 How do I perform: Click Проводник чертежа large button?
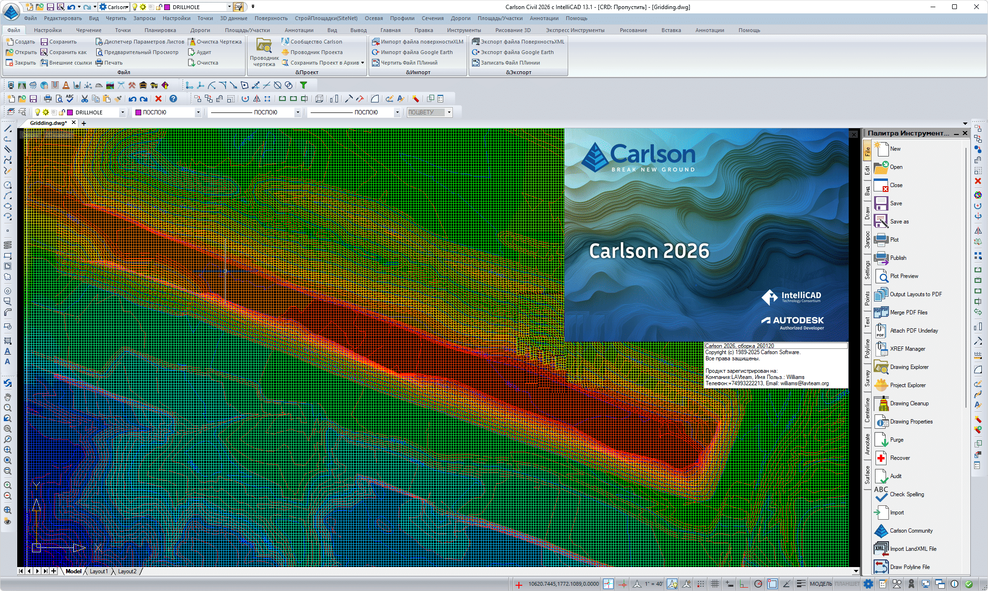point(264,53)
